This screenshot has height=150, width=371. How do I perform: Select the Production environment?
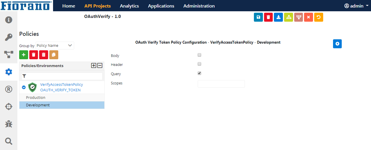[62, 98]
